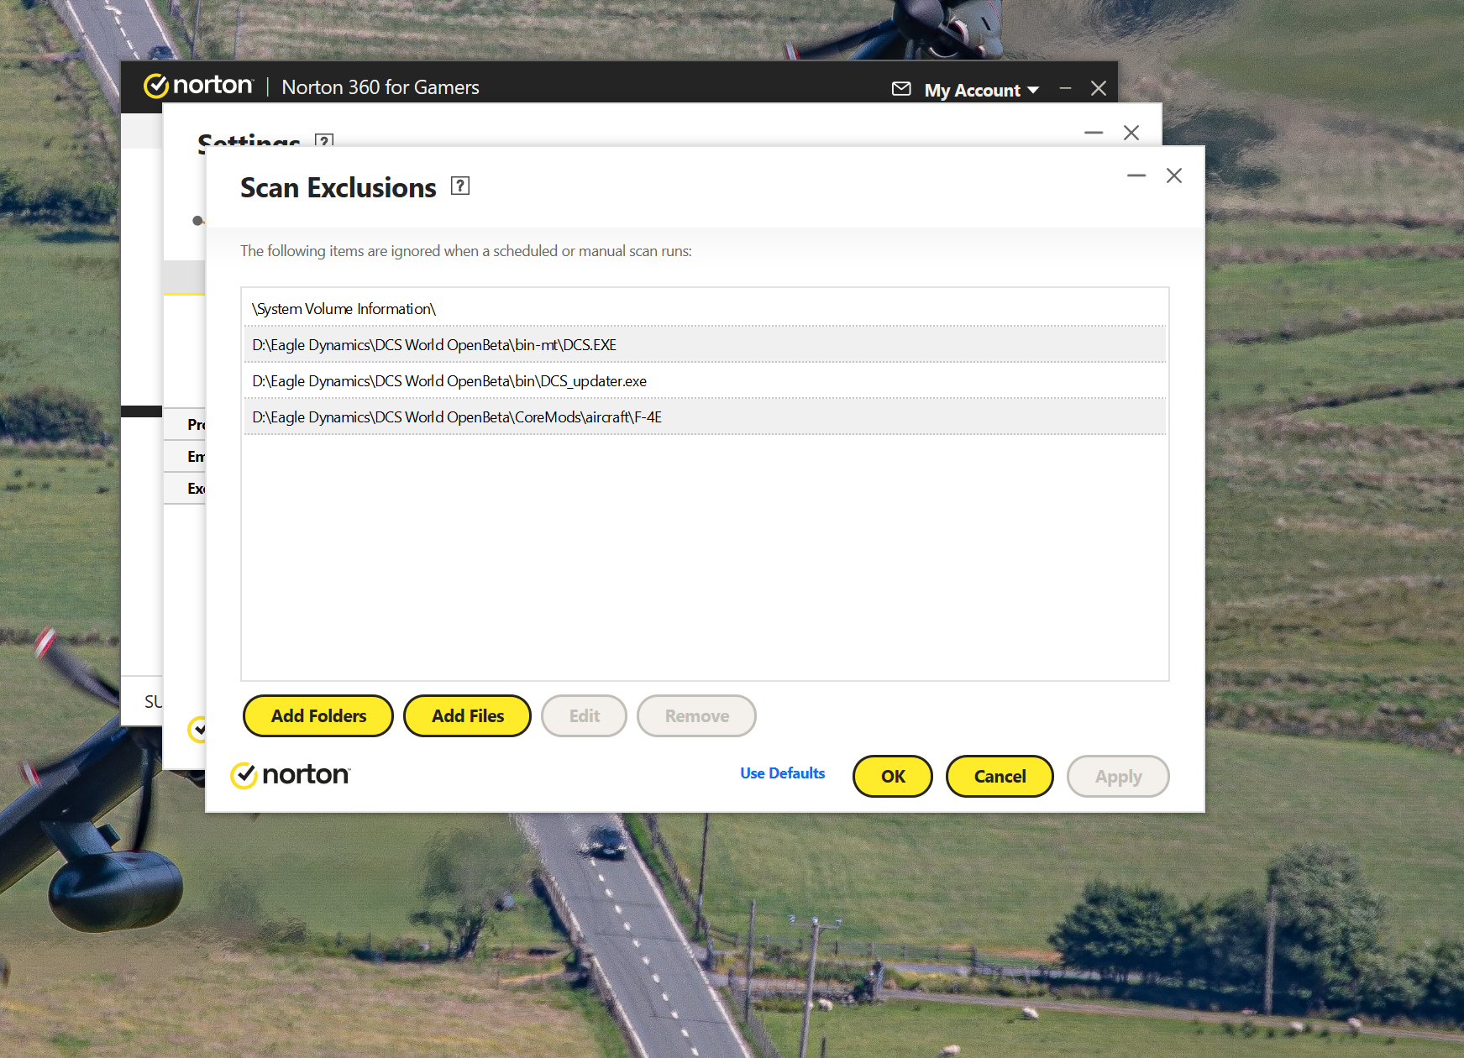Open the Norton mail envelope icon
The image size is (1464, 1058).
pos(900,88)
